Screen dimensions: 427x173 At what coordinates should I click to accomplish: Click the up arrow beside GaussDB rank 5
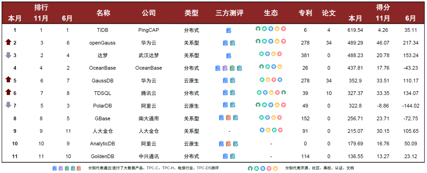(x=8, y=80)
